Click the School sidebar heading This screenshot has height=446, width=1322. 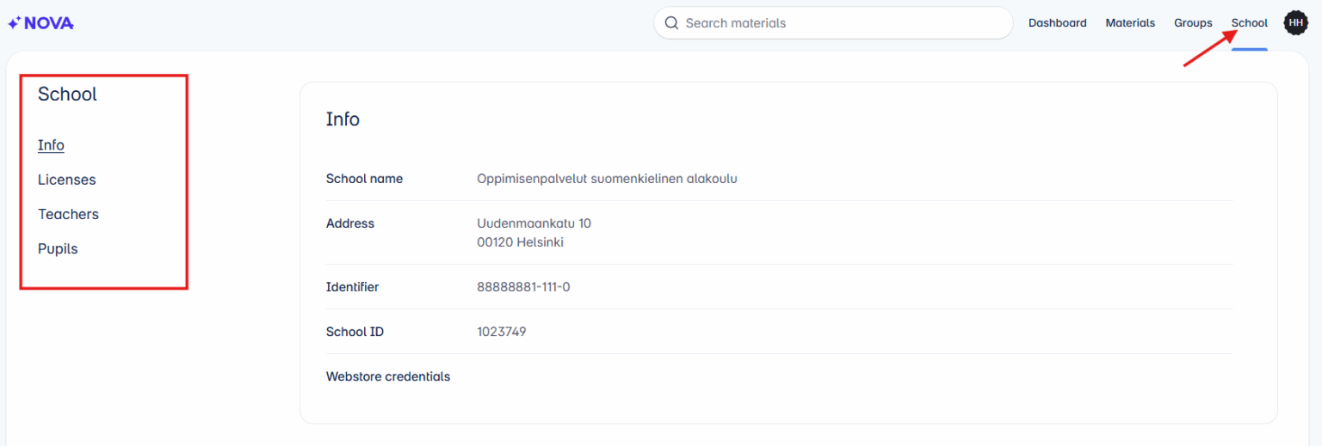[67, 95]
